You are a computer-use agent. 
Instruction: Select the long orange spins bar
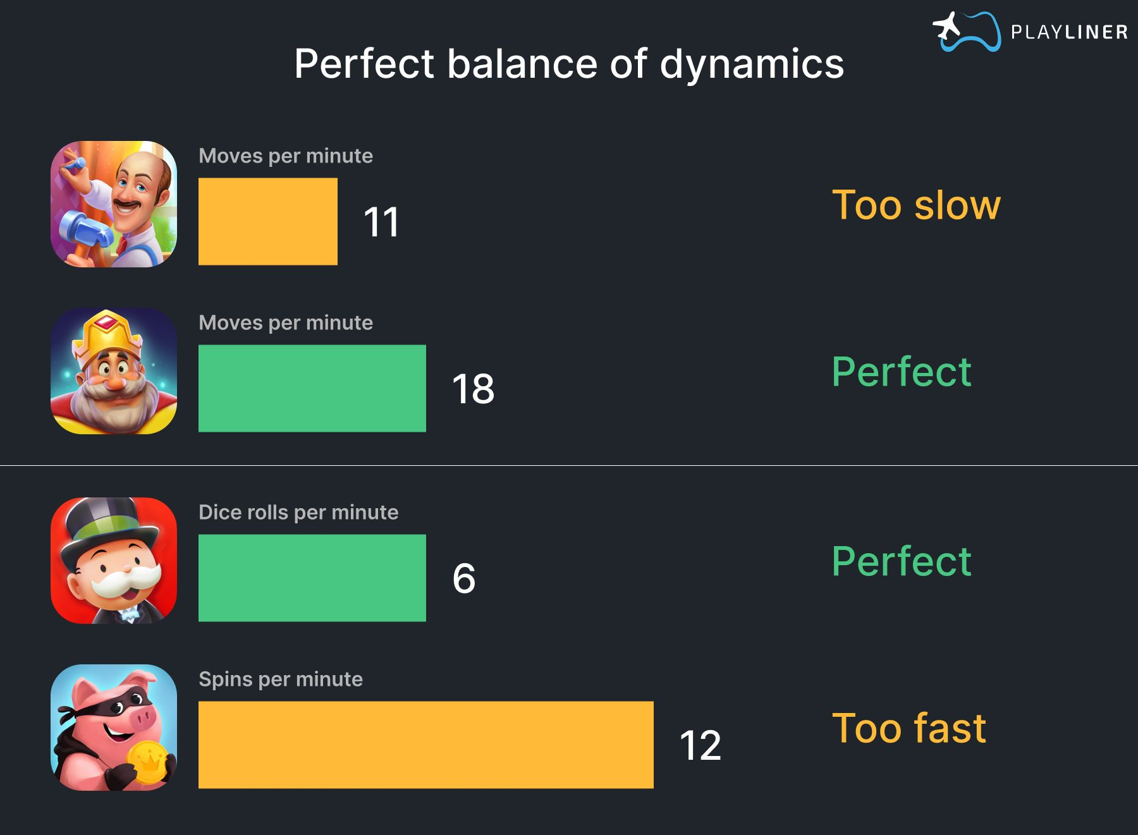[x=426, y=745]
